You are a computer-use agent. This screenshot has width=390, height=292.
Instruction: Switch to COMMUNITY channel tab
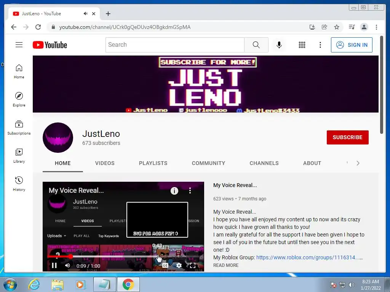click(208, 163)
